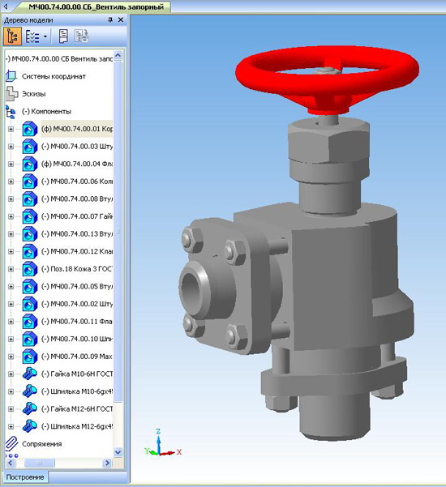
Task: Select the (ф) МЧ00.74.00.01 row text
Action: (x=77, y=129)
